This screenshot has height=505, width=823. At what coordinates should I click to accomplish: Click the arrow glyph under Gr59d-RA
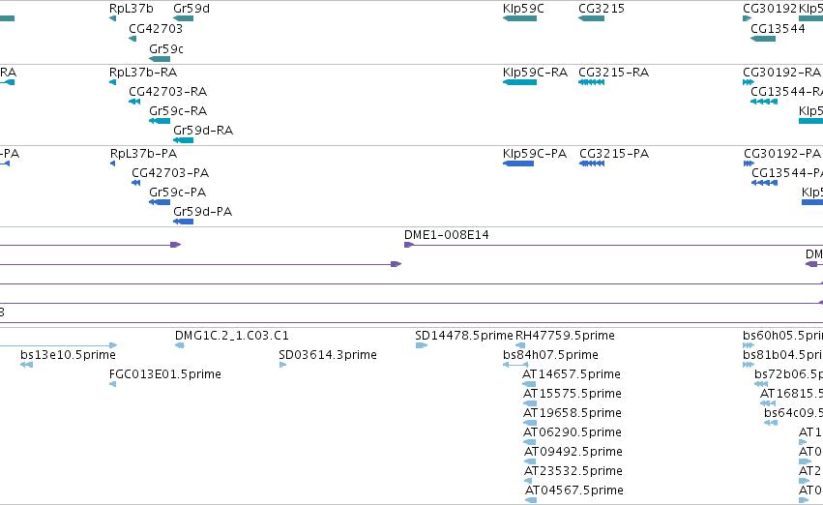[183, 140]
